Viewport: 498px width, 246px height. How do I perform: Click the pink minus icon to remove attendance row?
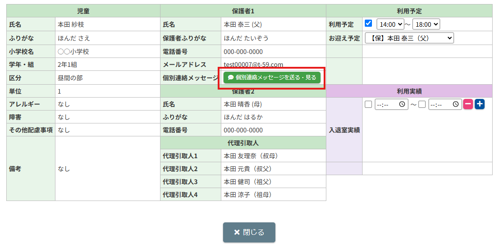point(468,104)
